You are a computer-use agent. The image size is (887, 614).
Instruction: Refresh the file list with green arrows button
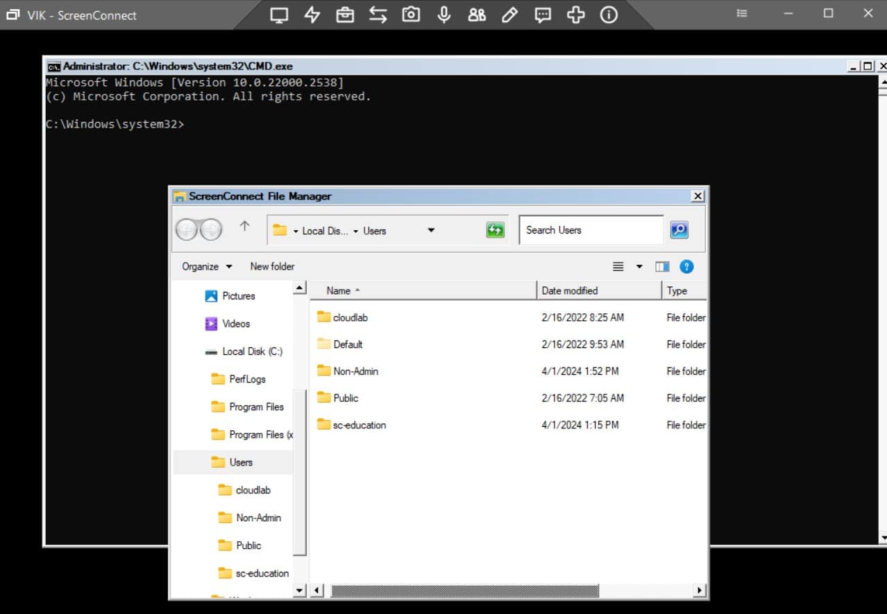pyautogui.click(x=495, y=229)
